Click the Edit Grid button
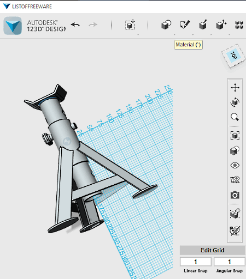 [x=213, y=250]
